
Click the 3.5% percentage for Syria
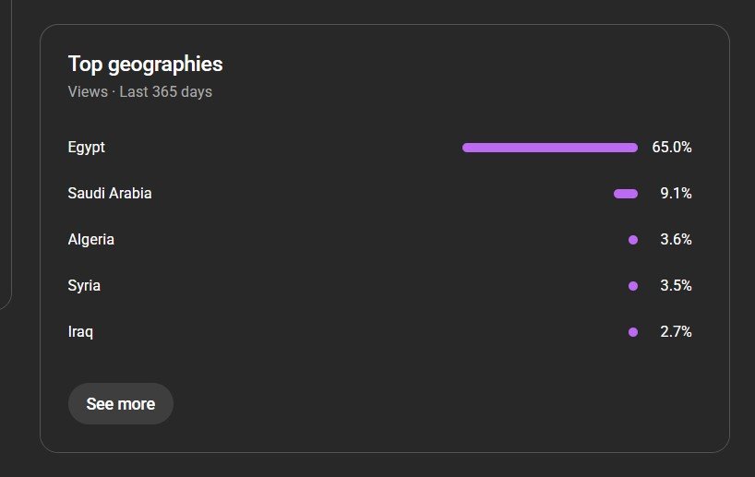pos(676,286)
